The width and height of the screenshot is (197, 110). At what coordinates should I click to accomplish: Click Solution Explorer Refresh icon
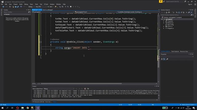(179, 13)
